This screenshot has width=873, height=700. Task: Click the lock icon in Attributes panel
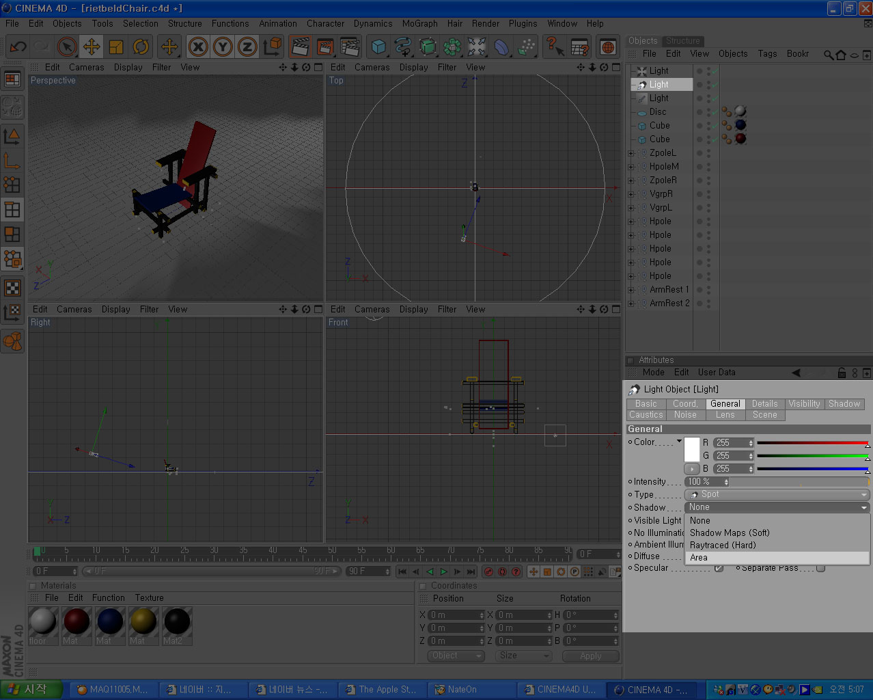[x=842, y=373]
